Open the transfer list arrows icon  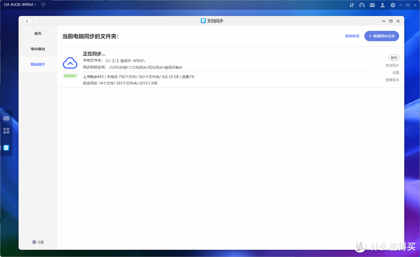click(x=352, y=5)
